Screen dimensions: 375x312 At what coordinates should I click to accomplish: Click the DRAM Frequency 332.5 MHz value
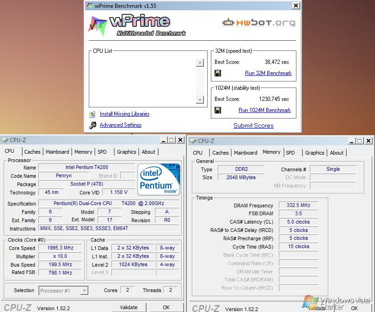click(298, 205)
